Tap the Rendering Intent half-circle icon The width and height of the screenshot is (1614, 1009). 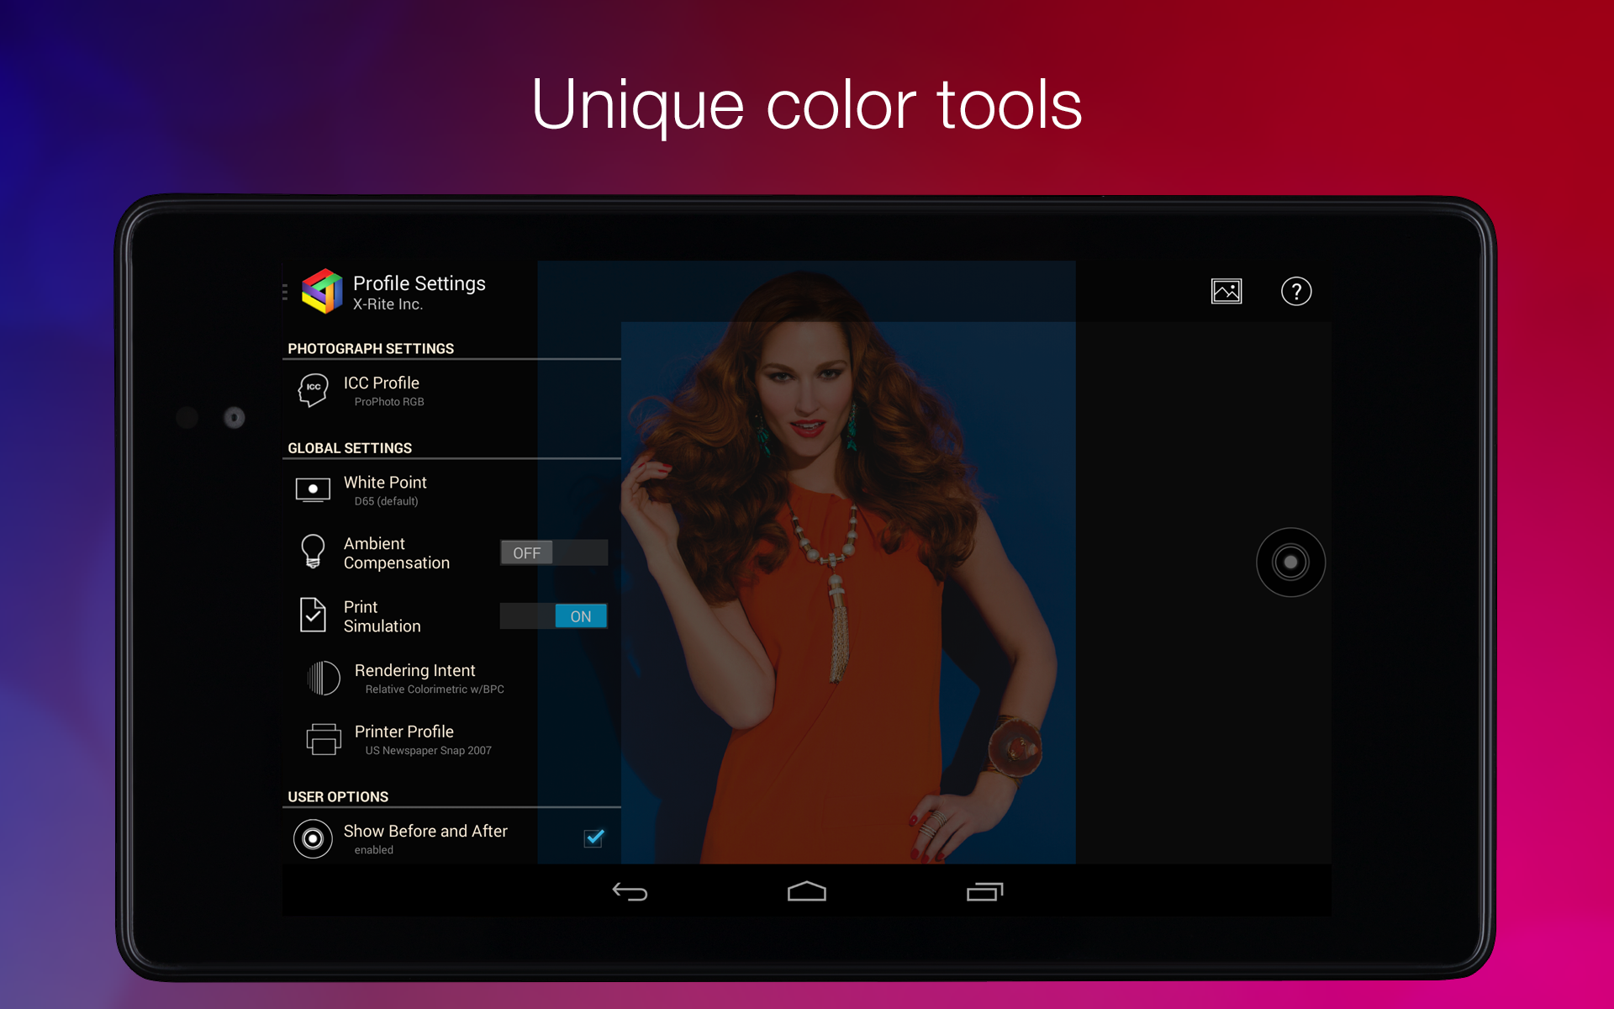tap(324, 678)
